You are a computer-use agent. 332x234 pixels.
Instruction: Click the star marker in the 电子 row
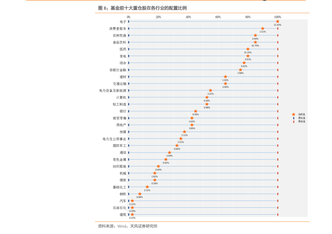click(x=278, y=22)
